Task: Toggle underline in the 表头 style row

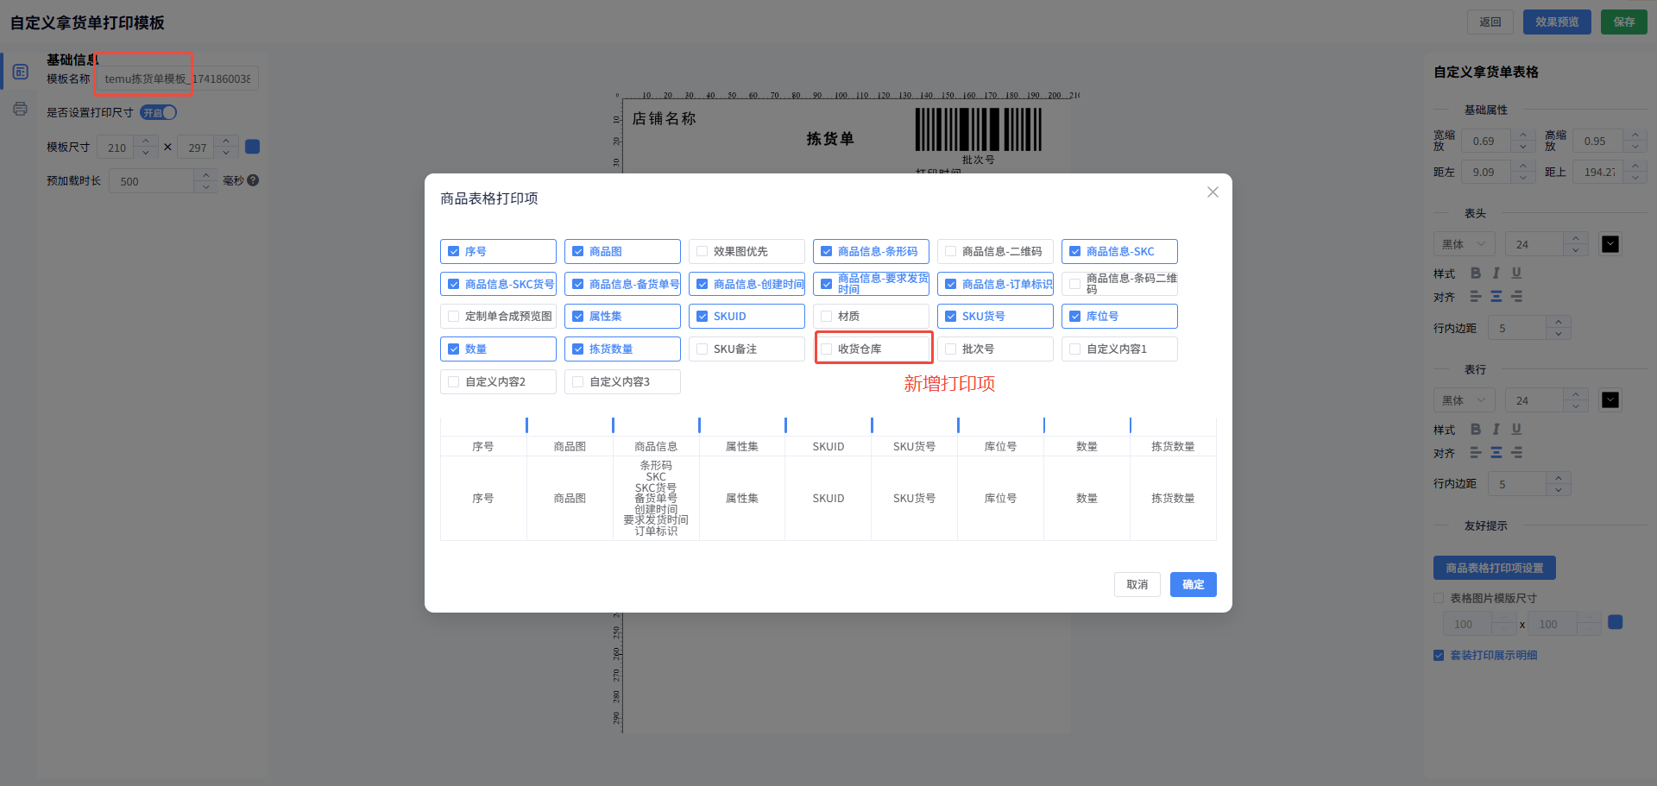Action: 1516,273
